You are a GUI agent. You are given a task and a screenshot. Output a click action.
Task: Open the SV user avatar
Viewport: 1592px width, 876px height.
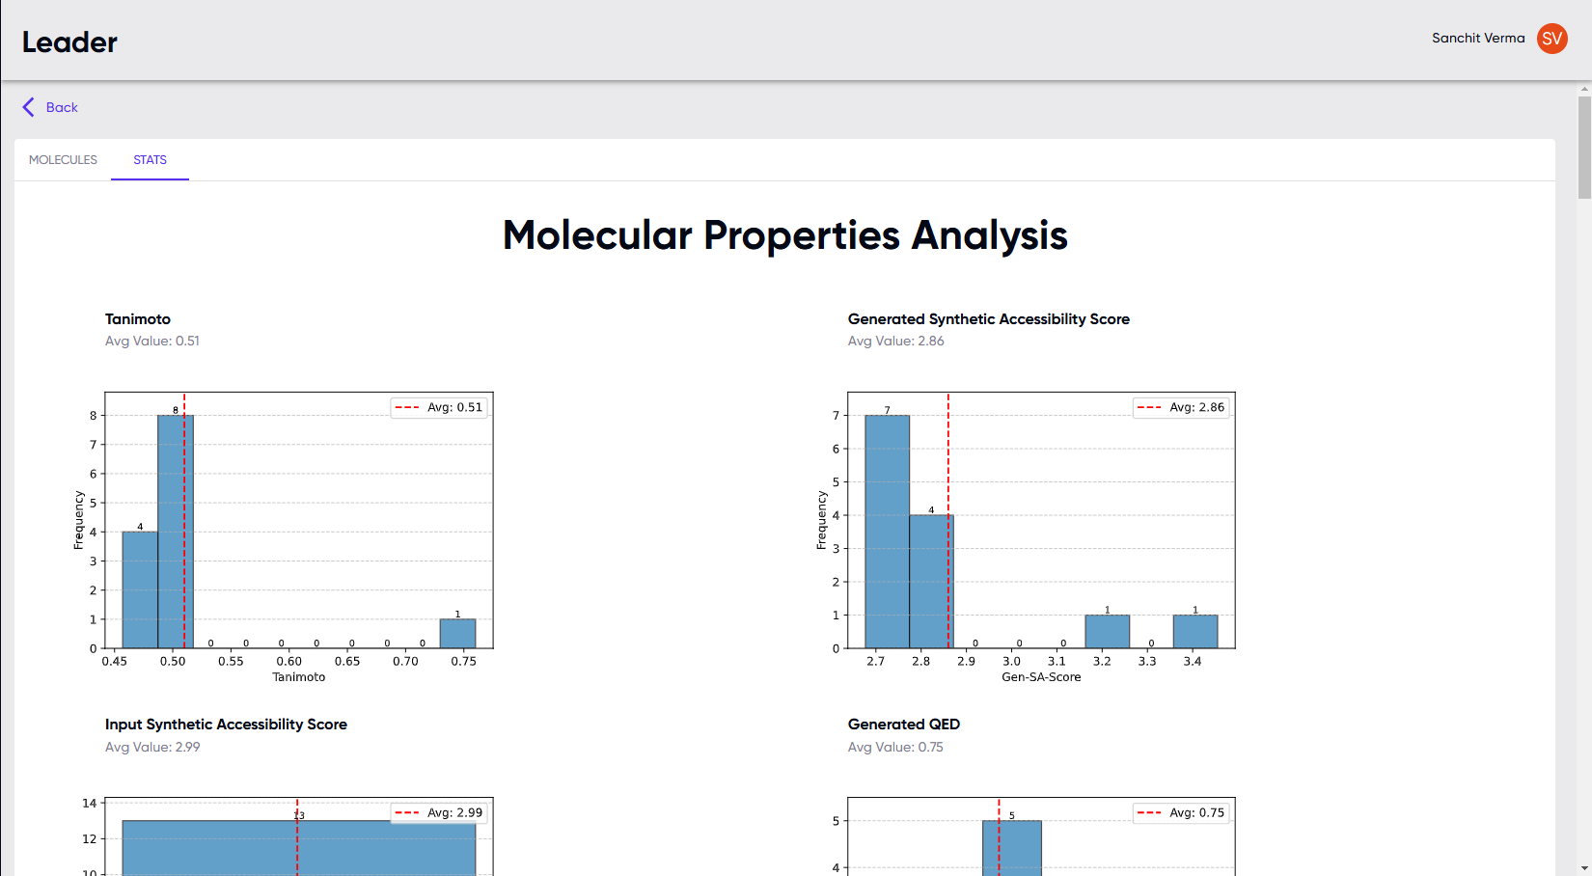[x=1551, y=39]
